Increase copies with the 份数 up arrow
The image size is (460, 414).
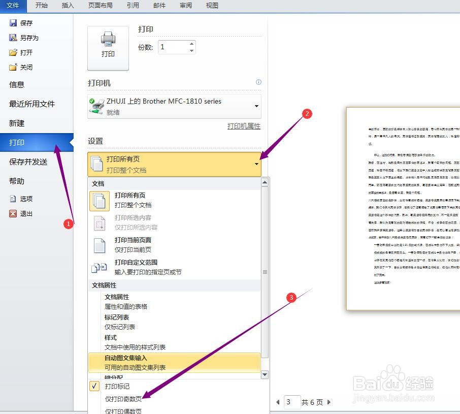pos(191,43)
